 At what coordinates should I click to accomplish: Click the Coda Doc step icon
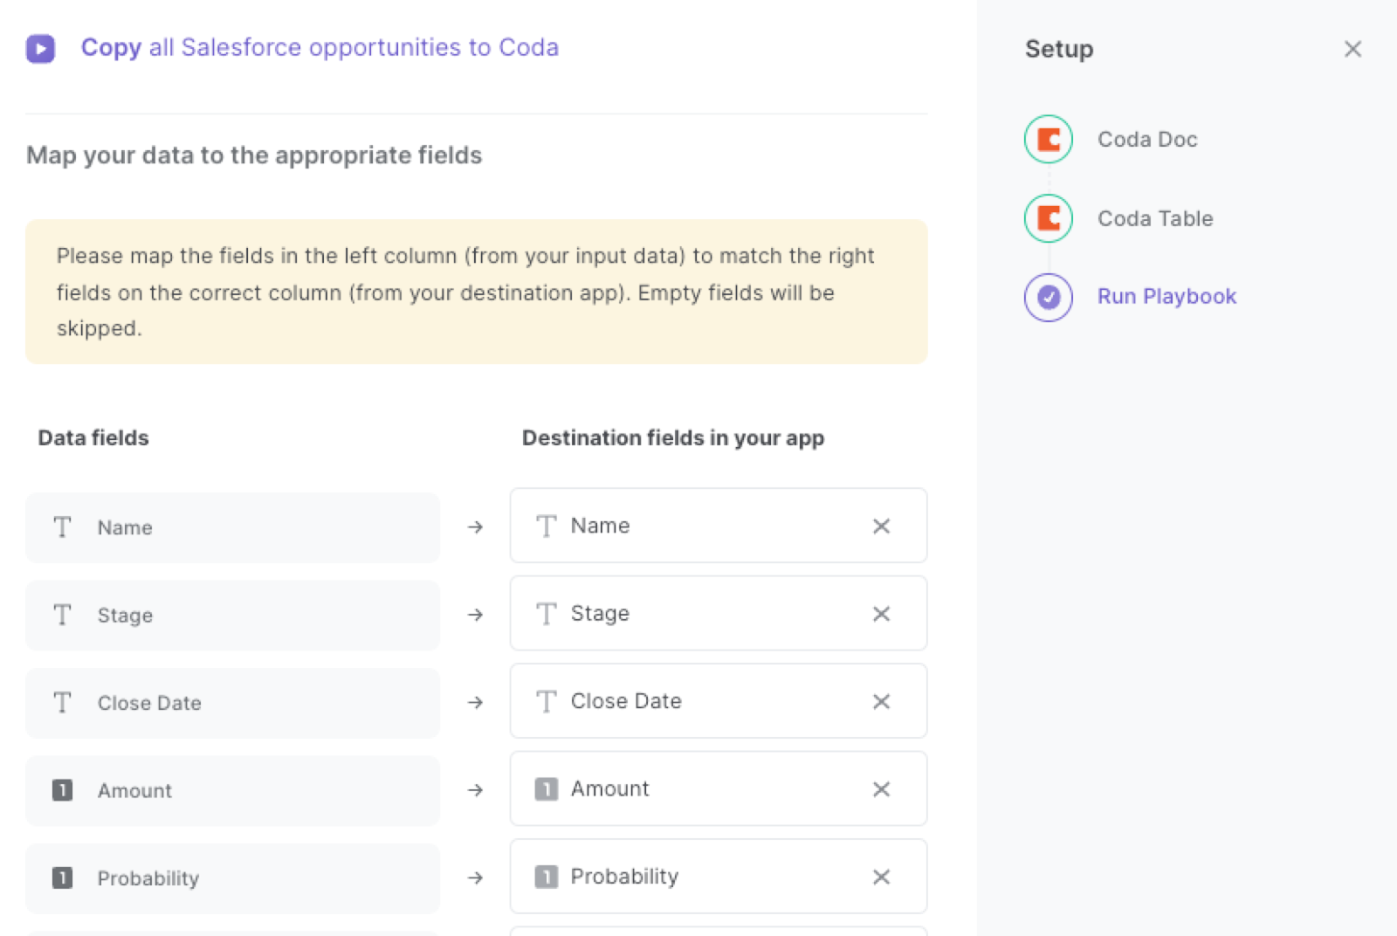pos(1048,139)
